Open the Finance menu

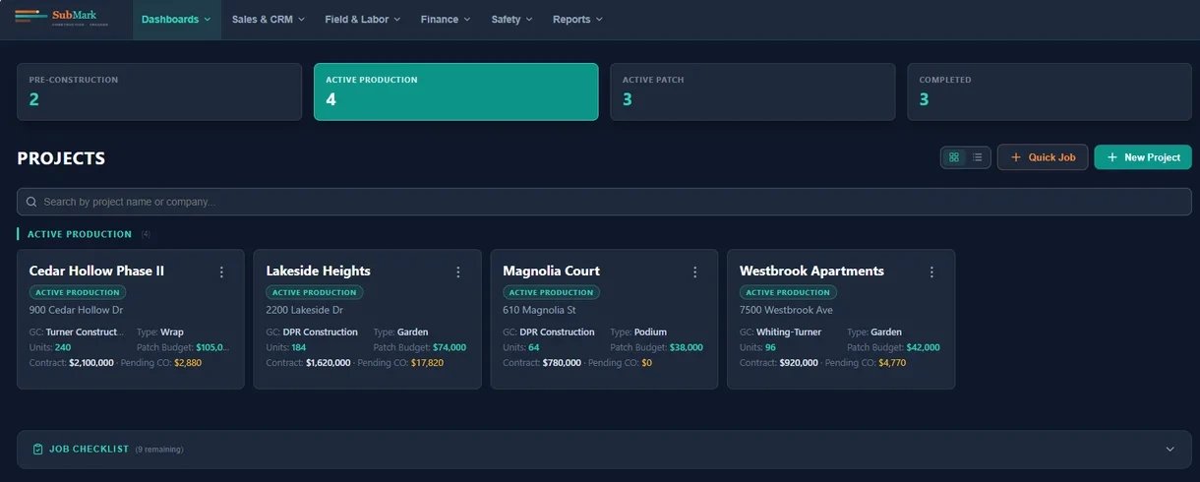click(x=446, y=20)
